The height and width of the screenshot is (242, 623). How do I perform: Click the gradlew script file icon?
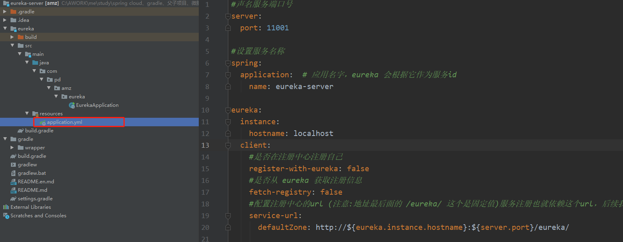pos(13,165)
